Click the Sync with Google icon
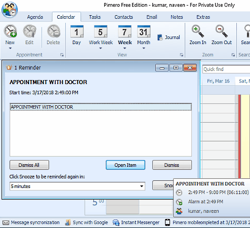 click(x=68, y=222)
